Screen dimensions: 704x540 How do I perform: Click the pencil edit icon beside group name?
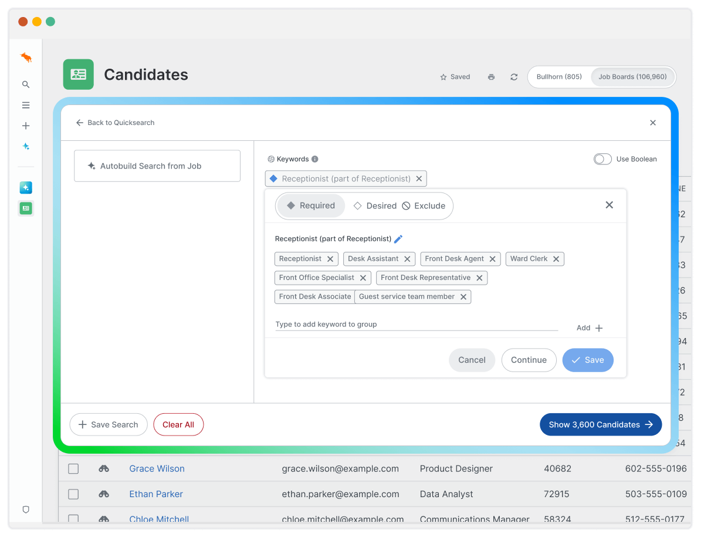click(398, 239)
